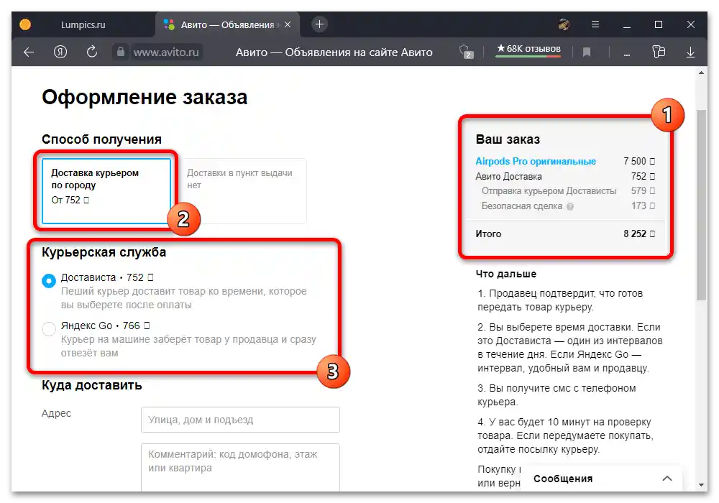Reload the page with refresh icon
Screen dimensions: 719x503
point(92,52)
